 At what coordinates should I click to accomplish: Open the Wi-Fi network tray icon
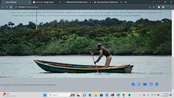click(152, 95)
